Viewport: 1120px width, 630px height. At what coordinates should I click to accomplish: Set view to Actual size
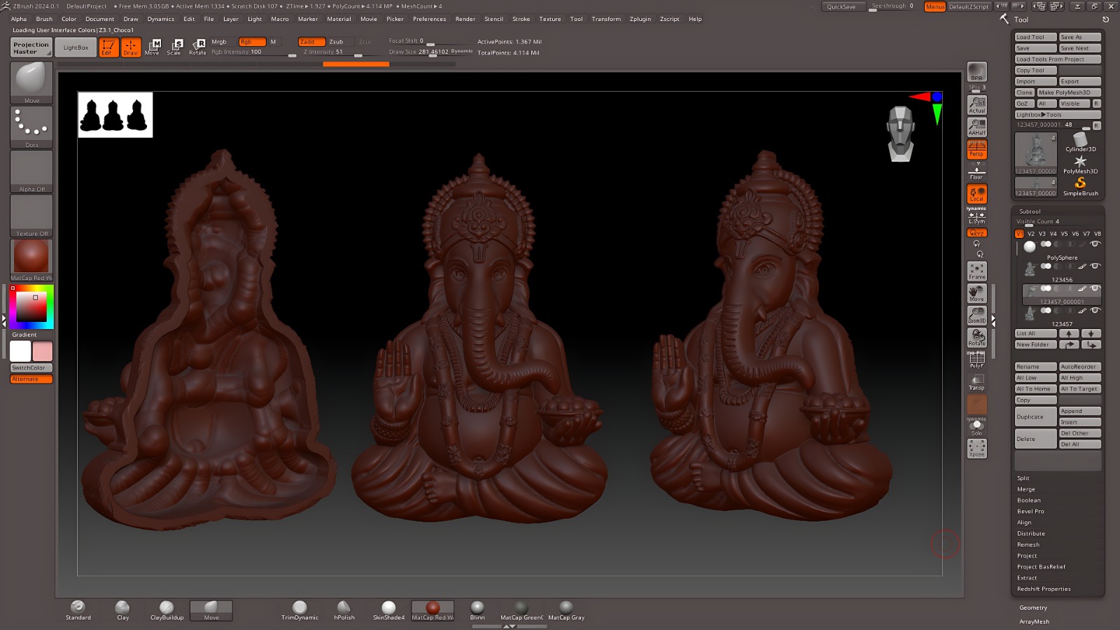976,104
